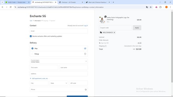The height and width of the screenshot is (97, 173).
Task: Click the First name field
Action: tap(44, 67)
